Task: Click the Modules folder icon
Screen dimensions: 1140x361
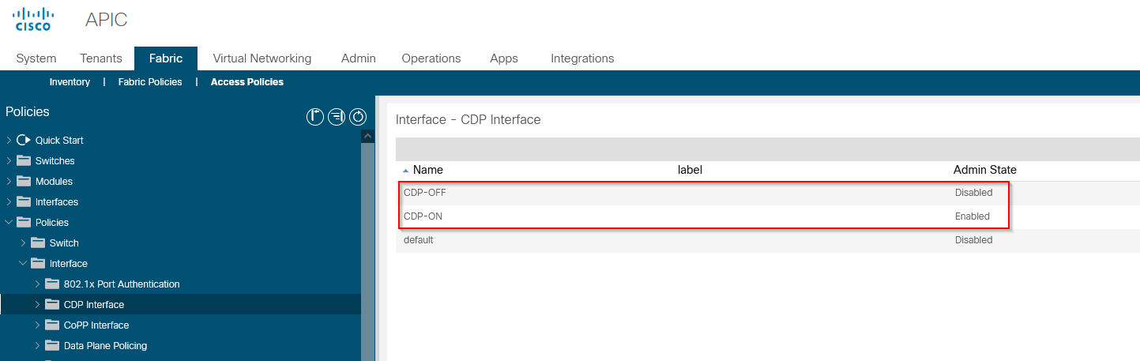Action: click(23, 181)
